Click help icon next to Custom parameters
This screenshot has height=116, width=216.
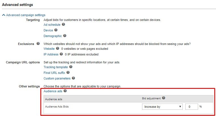point(73,78)
